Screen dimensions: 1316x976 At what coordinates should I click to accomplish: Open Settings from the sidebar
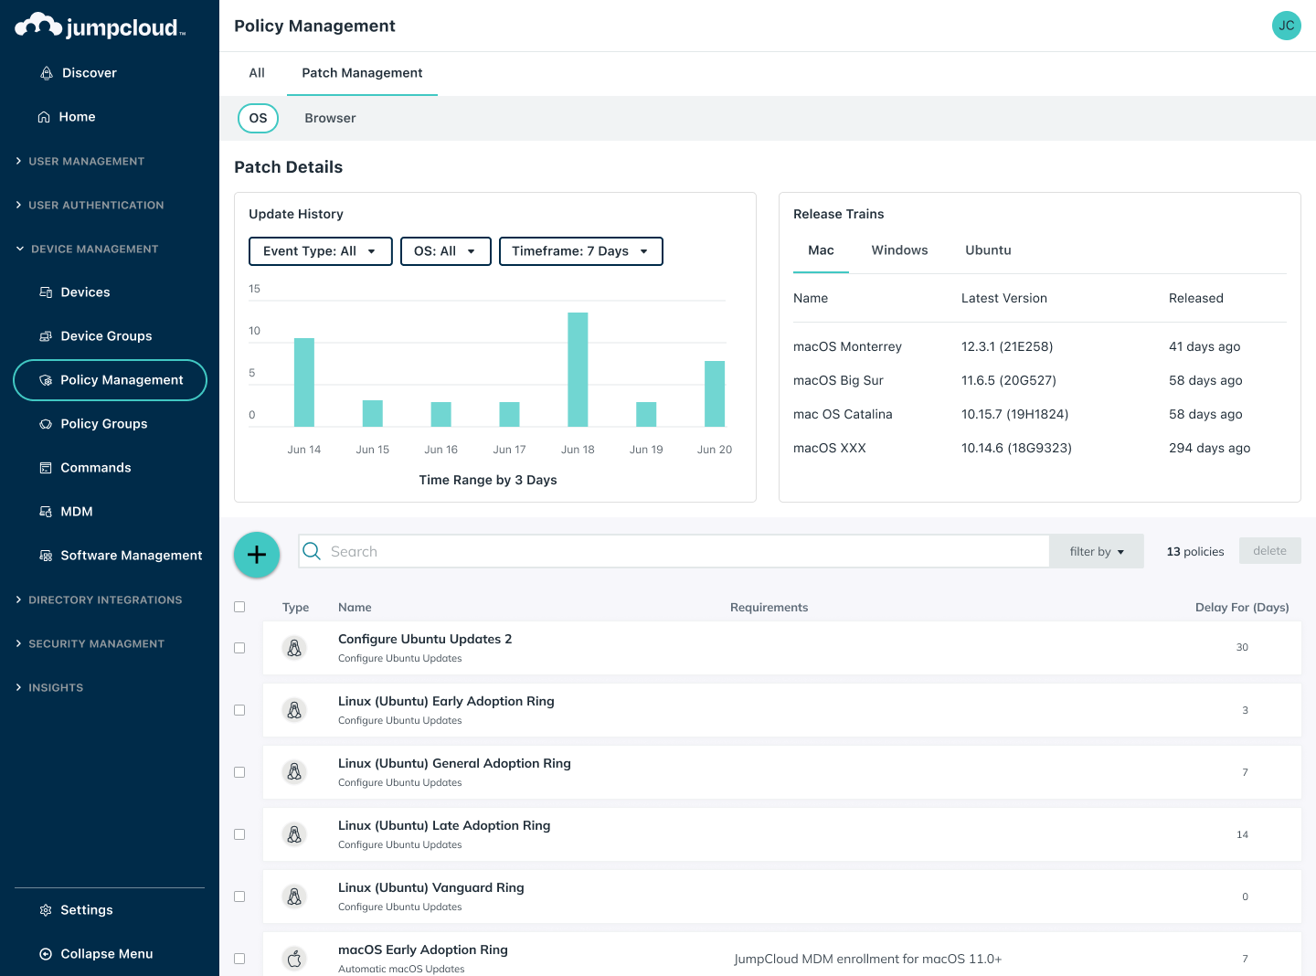(86, 910)
